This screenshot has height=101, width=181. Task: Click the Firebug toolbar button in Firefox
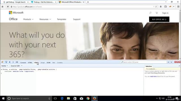170,7
